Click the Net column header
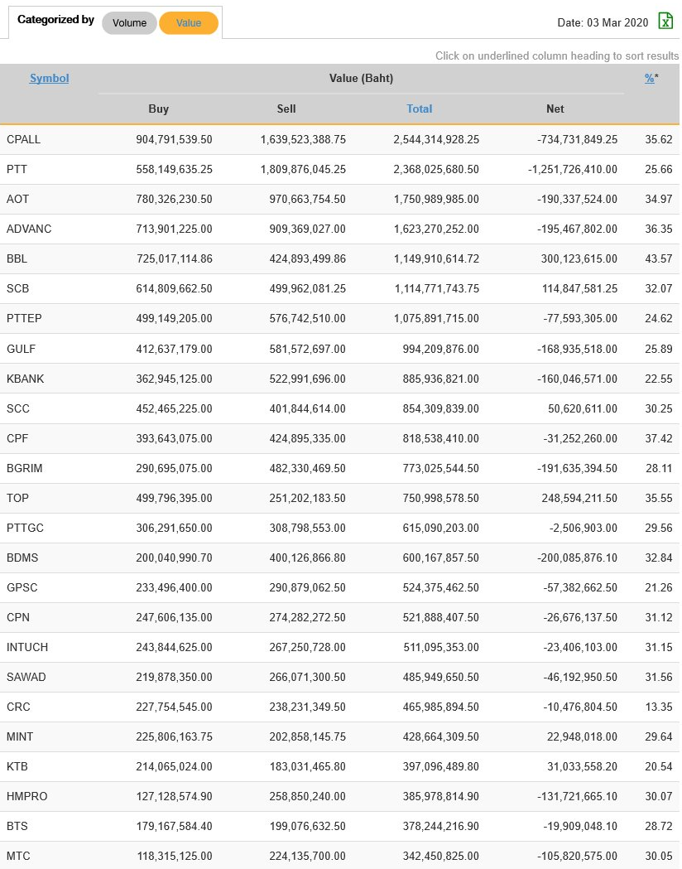Image resolution: width=682 pixels, height=869 pixels. coord(555,109)
